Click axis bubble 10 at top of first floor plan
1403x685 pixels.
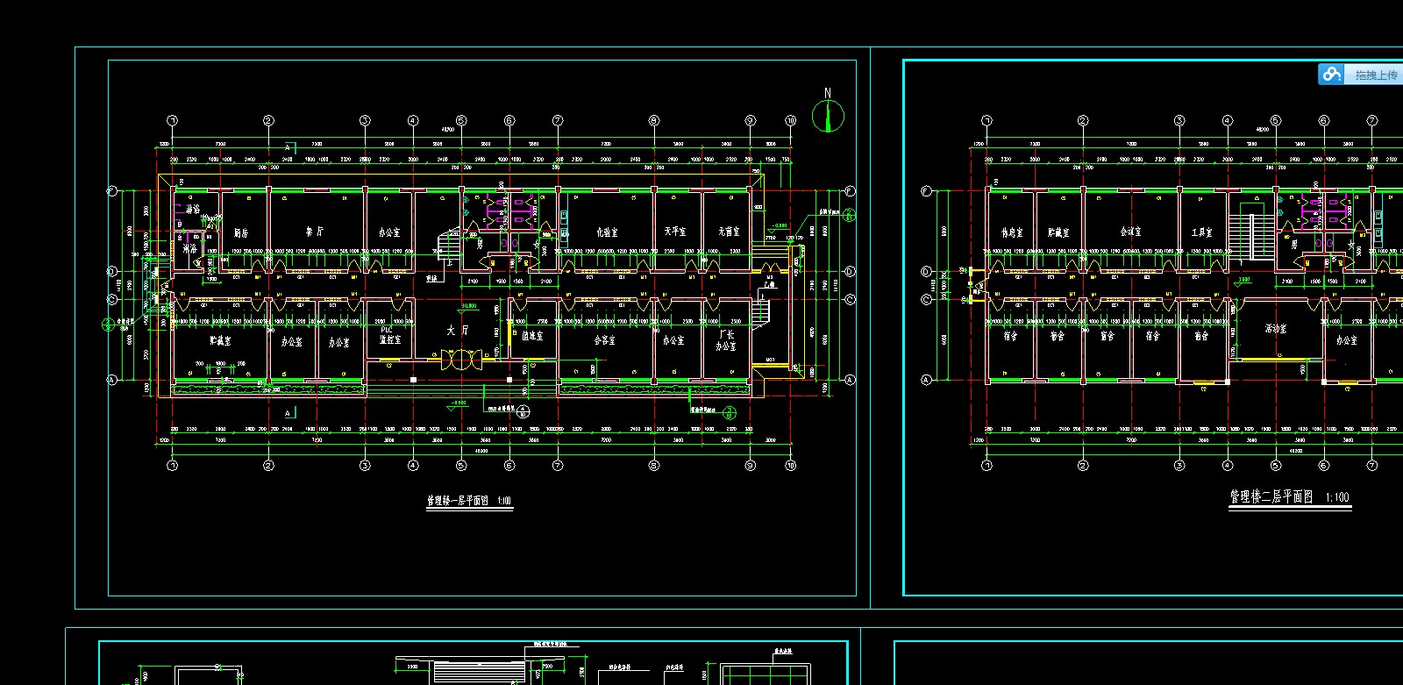coord(790,121)
